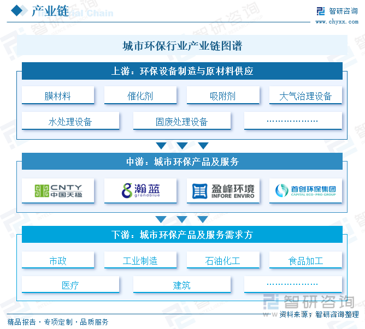The height and width of the screenshot is (329, 365).
Task: Click the 膜材料 box
Action: [58, 95]
